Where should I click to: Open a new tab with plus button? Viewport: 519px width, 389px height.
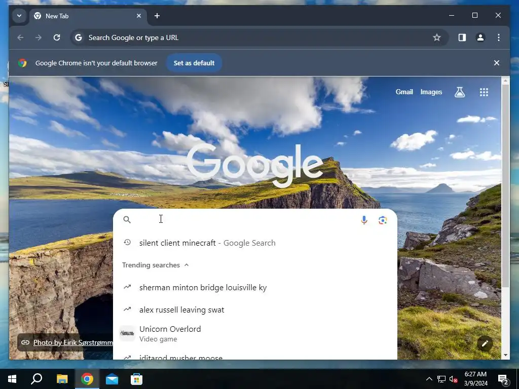(x=157, y=16)
